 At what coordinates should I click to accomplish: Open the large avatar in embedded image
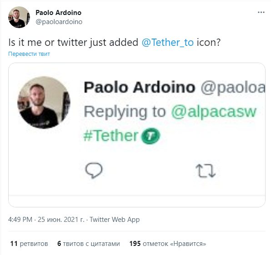click(x=44, y=103)
